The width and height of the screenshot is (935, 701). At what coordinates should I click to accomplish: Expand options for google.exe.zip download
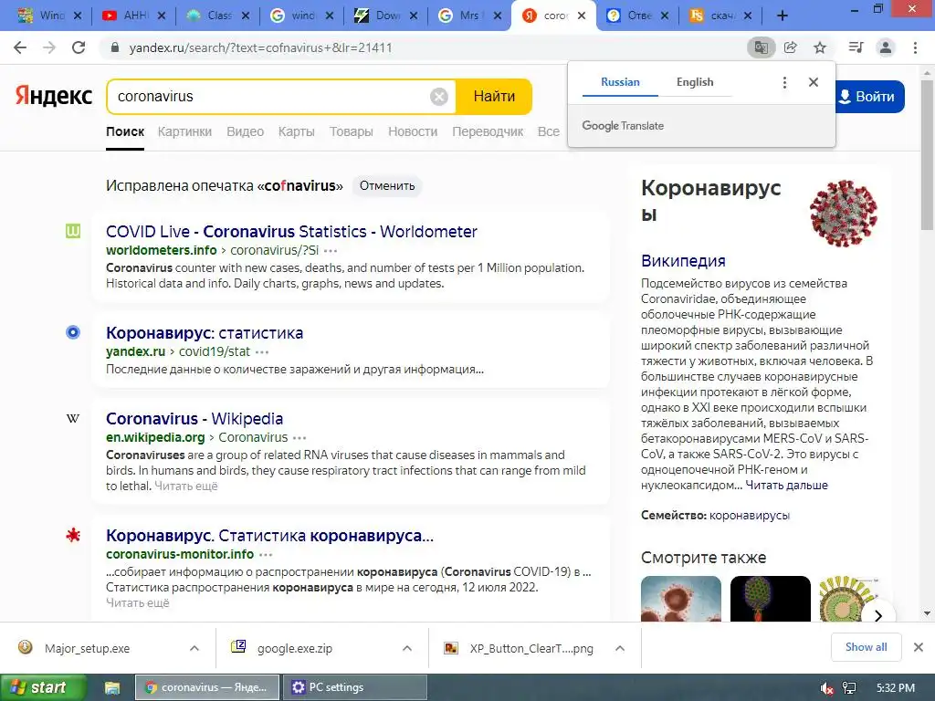click(407, 648)
